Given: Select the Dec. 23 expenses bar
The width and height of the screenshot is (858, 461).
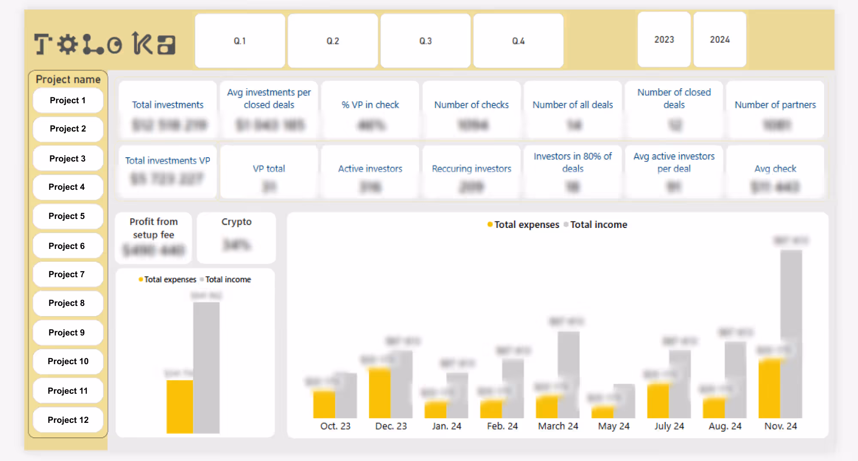Looking at the screenshot, I should (x=379, y=394).
